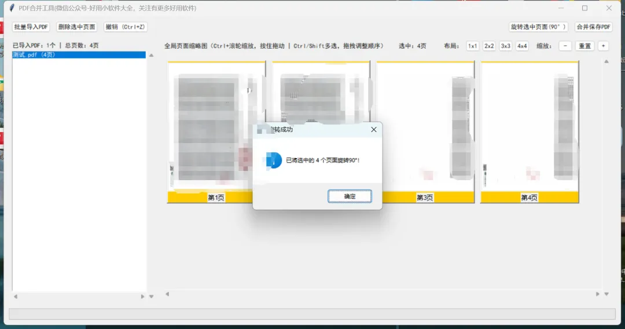Select the second page thumbnail behind dialog
The width and height of the screenshot is (625, 329).
point(321,92)
